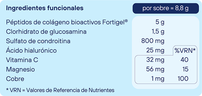Viewport: 202px width, 96px height.
Task: Click the Cobre label
Action: (x=15, y=79)
